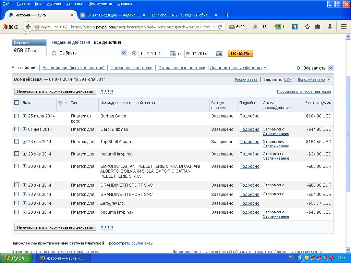
Task: Open a new tab with the plus icon
Action: click(227, 15)
